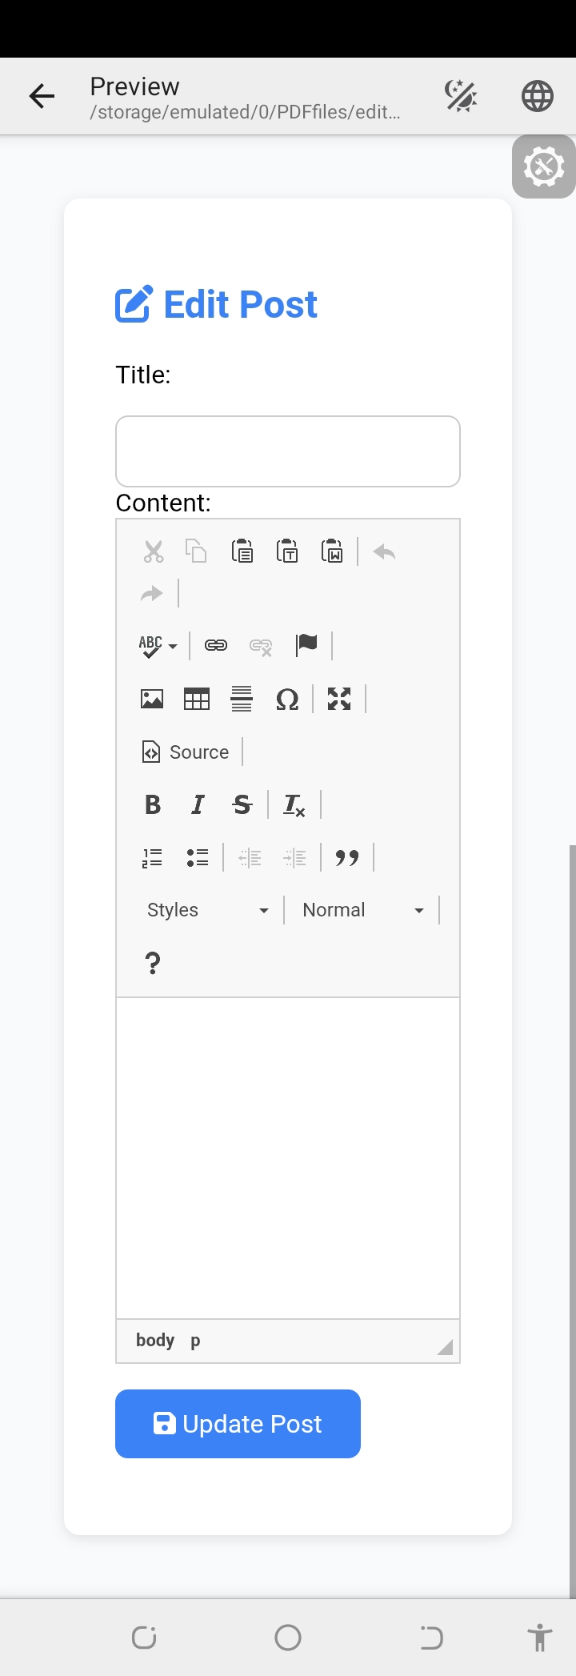Switch to Source view
576x1676 pixels.
(x=186, y=752)
